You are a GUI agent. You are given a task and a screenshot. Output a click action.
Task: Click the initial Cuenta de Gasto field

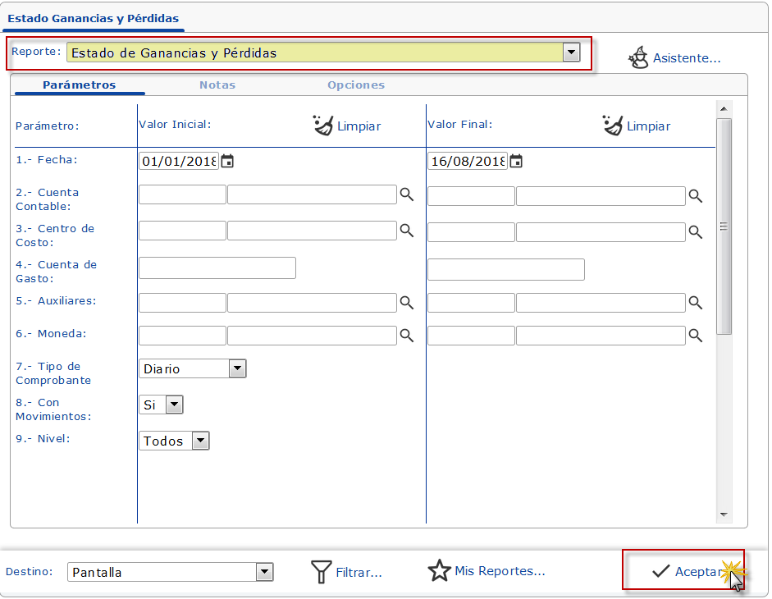(217, 268)
